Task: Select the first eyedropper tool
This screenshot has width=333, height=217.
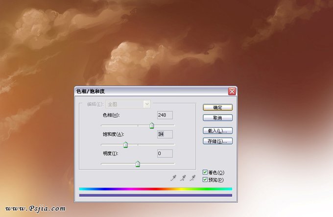Action: point(173,178)
